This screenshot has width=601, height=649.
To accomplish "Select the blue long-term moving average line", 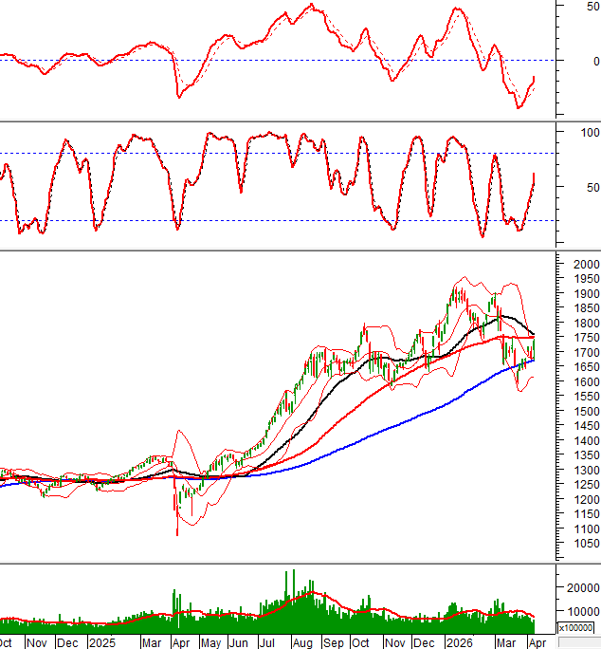I will (x=408, y=420).
